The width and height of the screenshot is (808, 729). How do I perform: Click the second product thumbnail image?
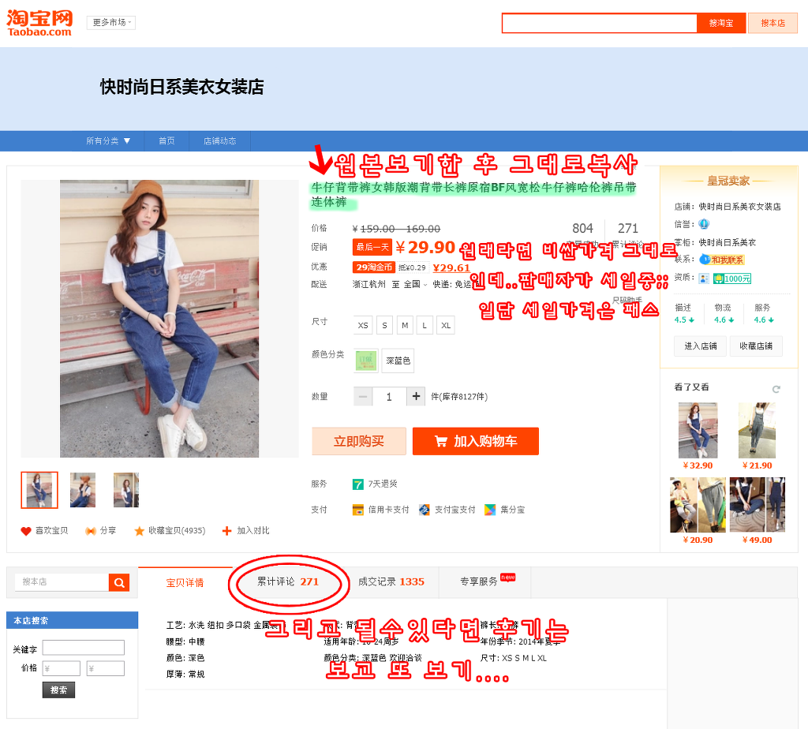82,490
